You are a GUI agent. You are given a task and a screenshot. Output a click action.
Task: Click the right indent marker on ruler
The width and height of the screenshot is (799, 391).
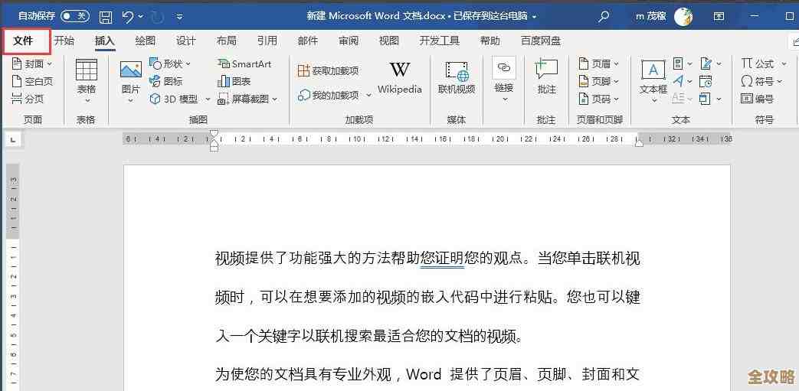[638, 144]
